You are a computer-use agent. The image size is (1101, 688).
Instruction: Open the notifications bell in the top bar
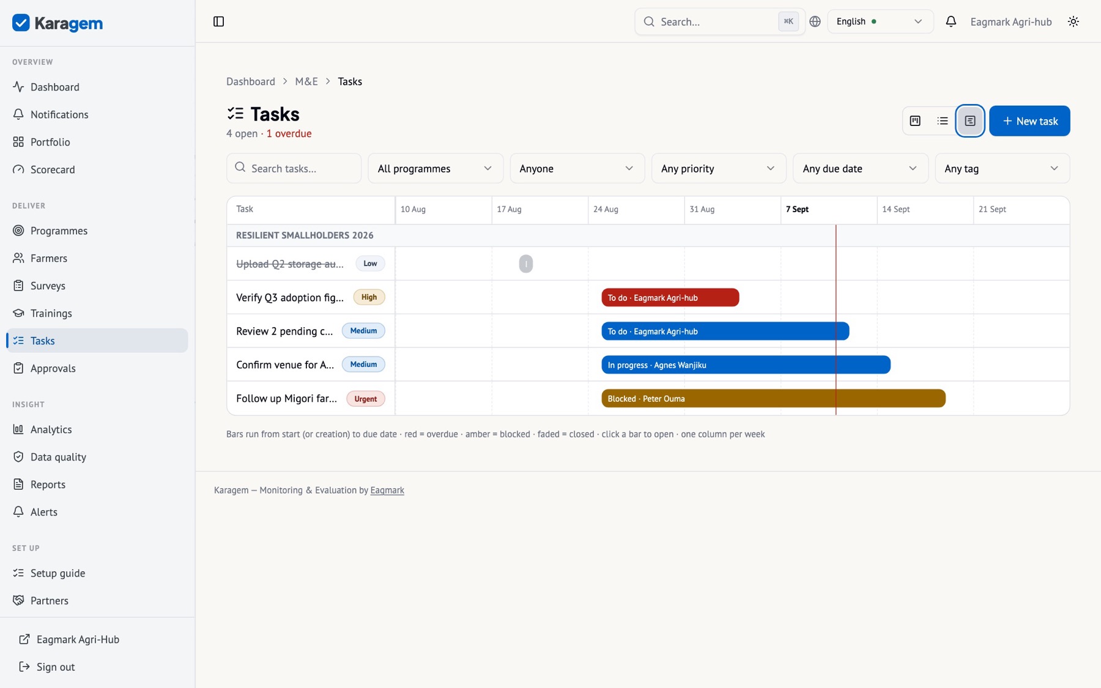click(951, 21)
